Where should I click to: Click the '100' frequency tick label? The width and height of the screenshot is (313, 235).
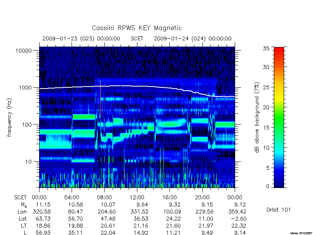tap(27, 125)
